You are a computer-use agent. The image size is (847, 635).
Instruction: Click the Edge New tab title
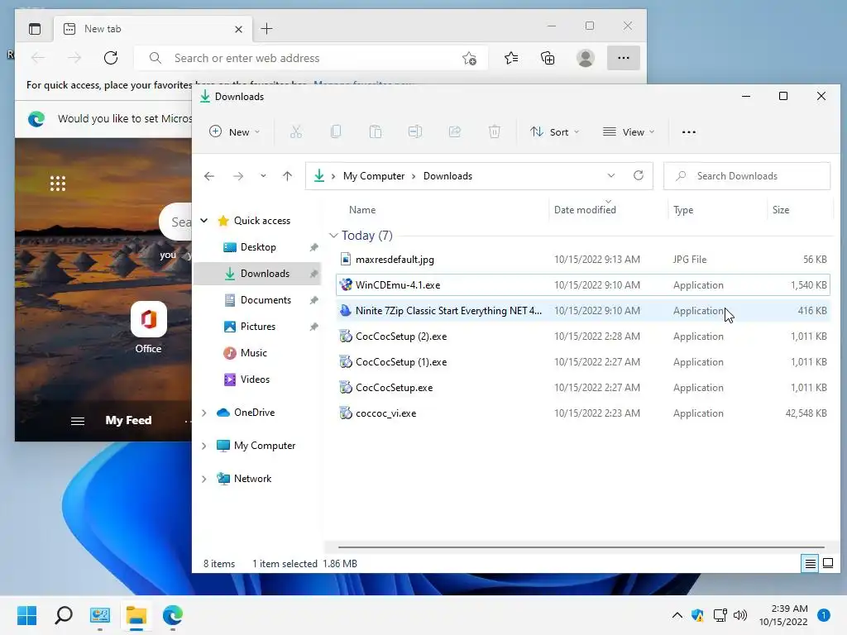(103, 29)
